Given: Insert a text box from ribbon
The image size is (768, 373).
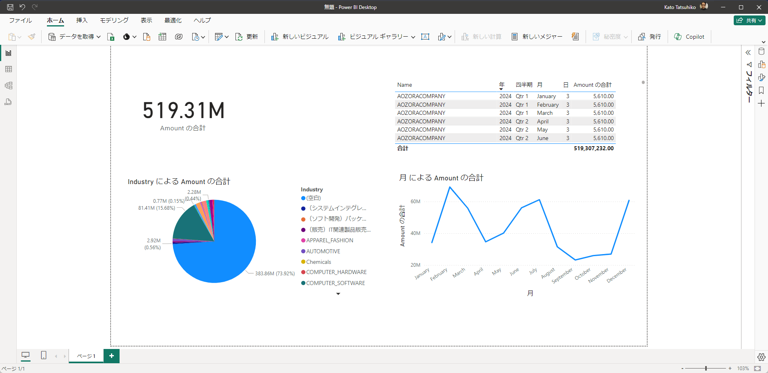Looking at the screenshot, I should 425,37.
